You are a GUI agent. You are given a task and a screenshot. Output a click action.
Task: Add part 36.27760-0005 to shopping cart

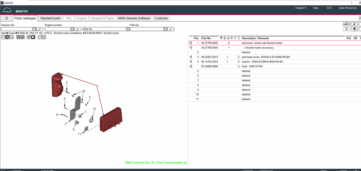point(191,48)
